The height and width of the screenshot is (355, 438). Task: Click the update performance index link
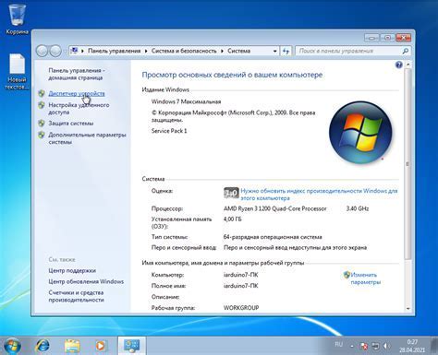pyautogui.click(x=319, y=195)
